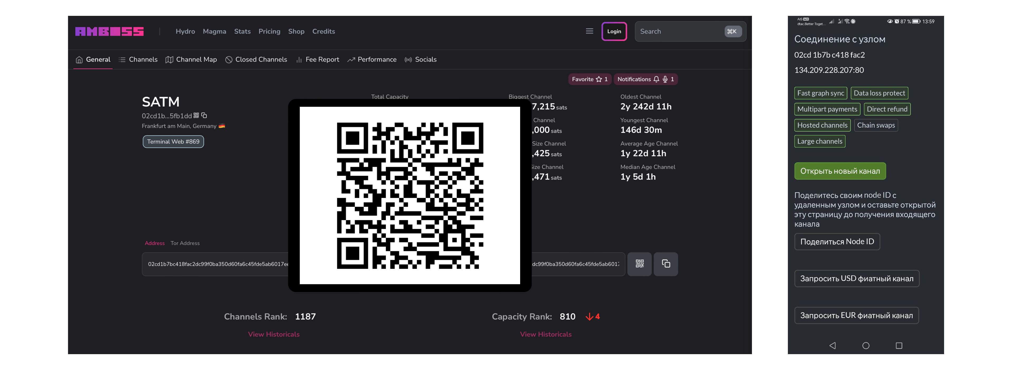
Task: Switch to the Tor Address option
Action: tap(185, 243)
